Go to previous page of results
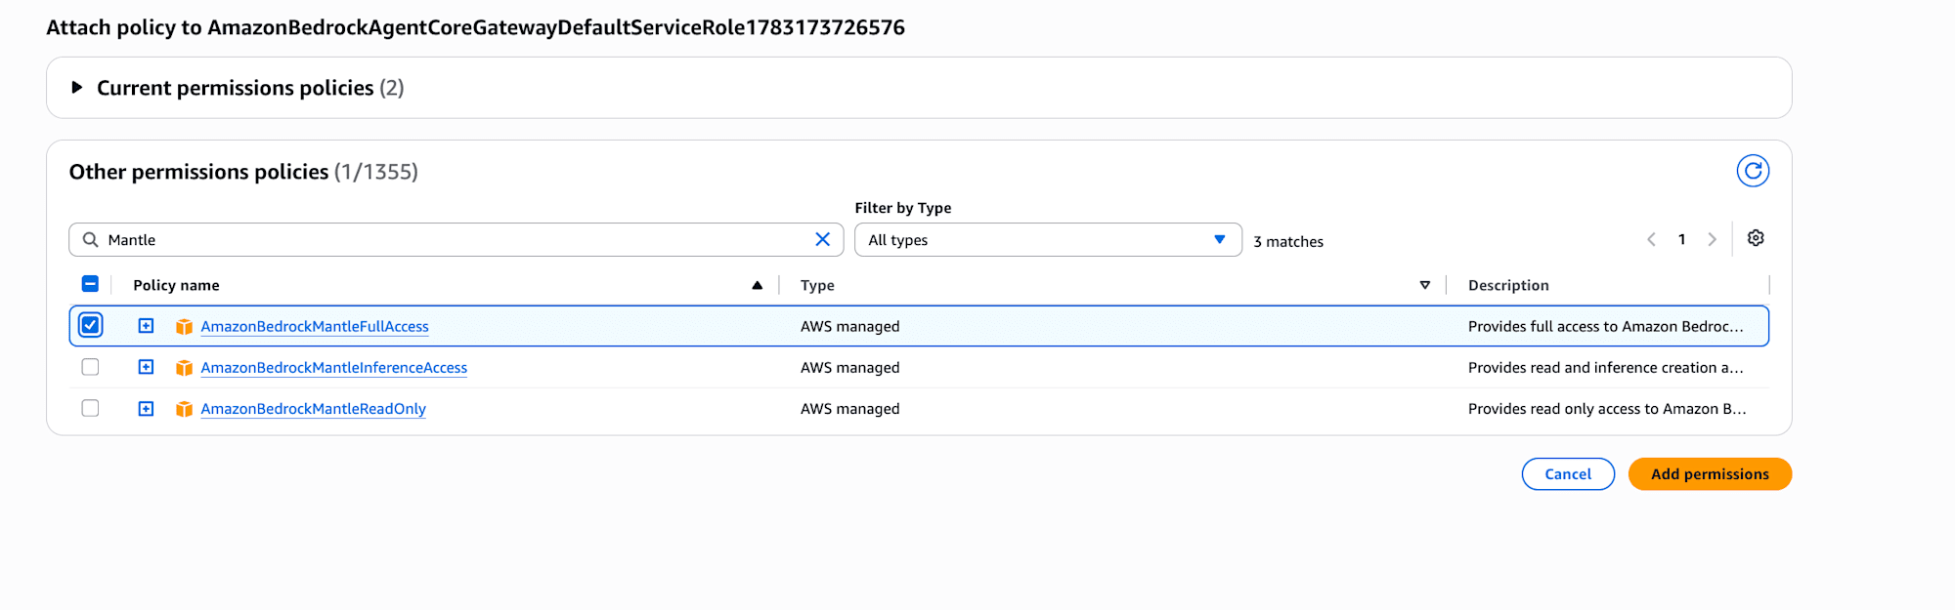Image resolution: width=1955 pixels, height=610 pixels. (x=1651, y=239)
